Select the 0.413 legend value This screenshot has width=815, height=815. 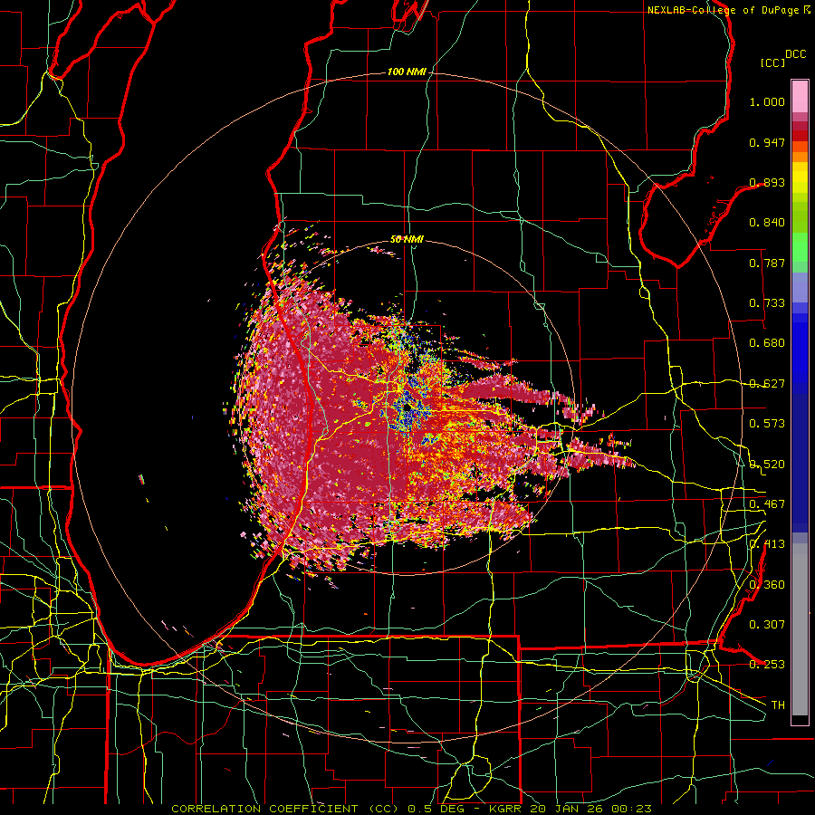pyautogui.click(x=767, y=544)
